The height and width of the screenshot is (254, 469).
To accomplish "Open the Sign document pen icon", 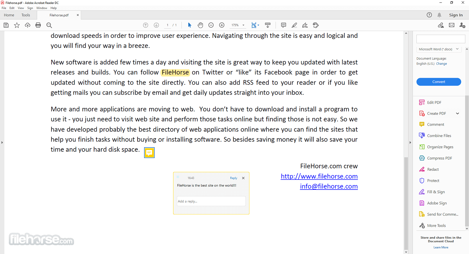I will 305,25.
